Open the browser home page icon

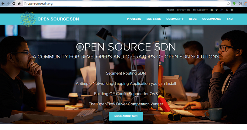click(x=19, y=3)
